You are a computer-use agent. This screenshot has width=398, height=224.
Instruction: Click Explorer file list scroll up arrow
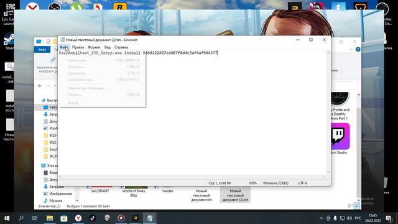point(359,95)
